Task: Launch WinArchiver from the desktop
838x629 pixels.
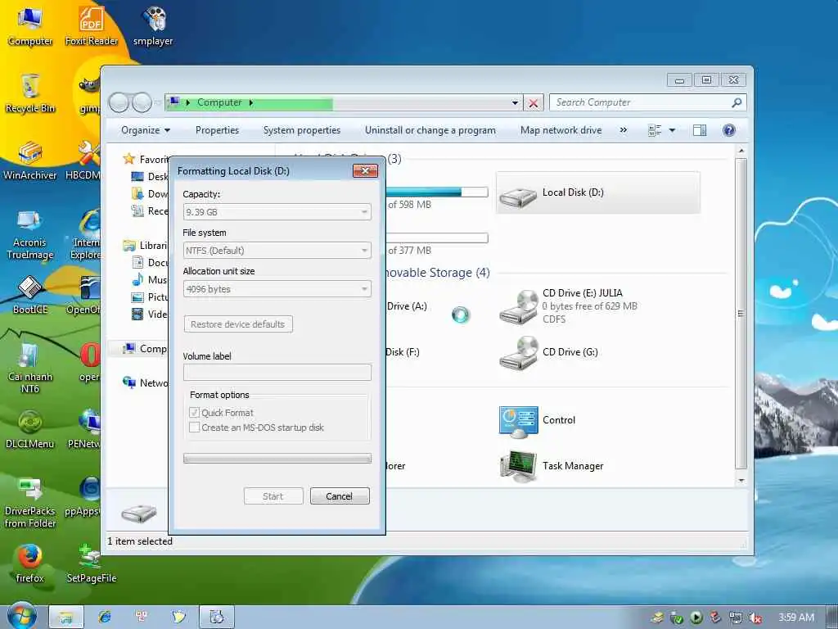Action: pos(30,161)
